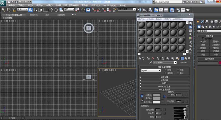The width and height of the screenshot is (221, 120).
Task: Open the 01 - Default material name dropdown
Action: 165,62
